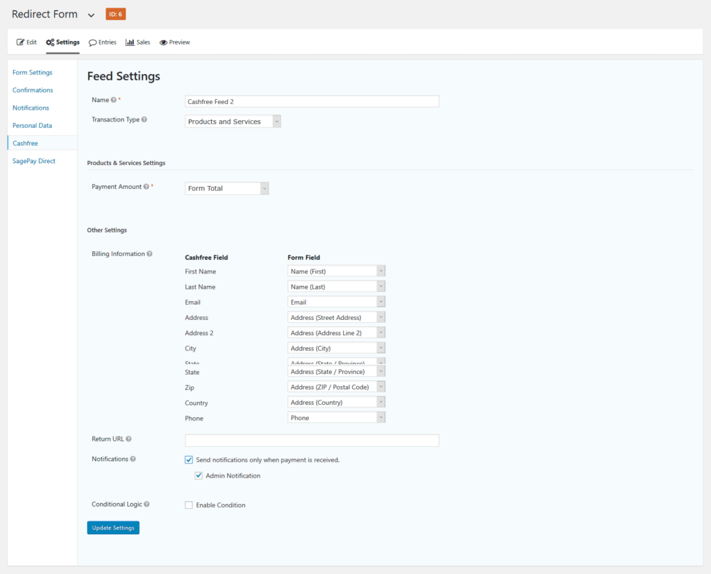Click the Update Settings button
Image resolution: width=711 pixels, height=574 pixels.
click(113, 527)
